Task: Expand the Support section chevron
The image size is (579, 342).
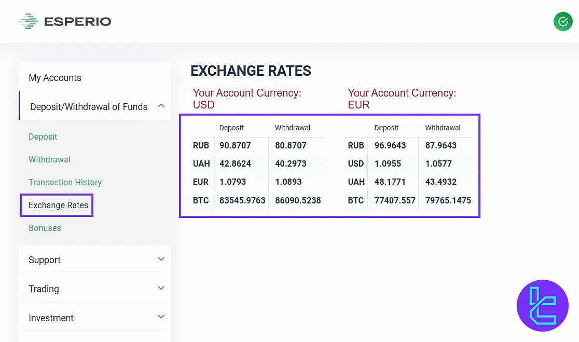Action: 161,259
